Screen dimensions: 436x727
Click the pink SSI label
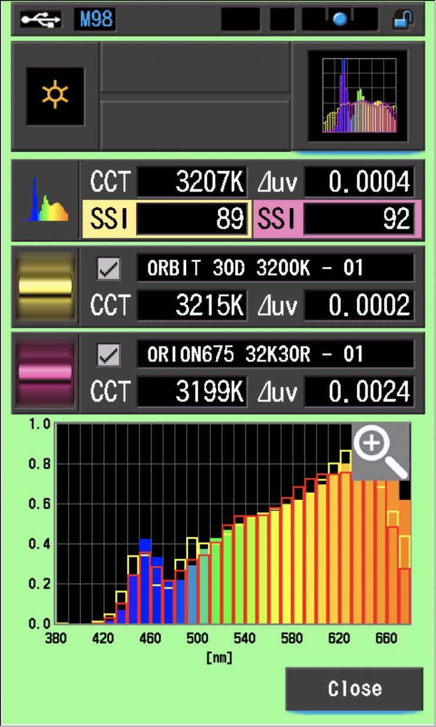pos(277,219)
